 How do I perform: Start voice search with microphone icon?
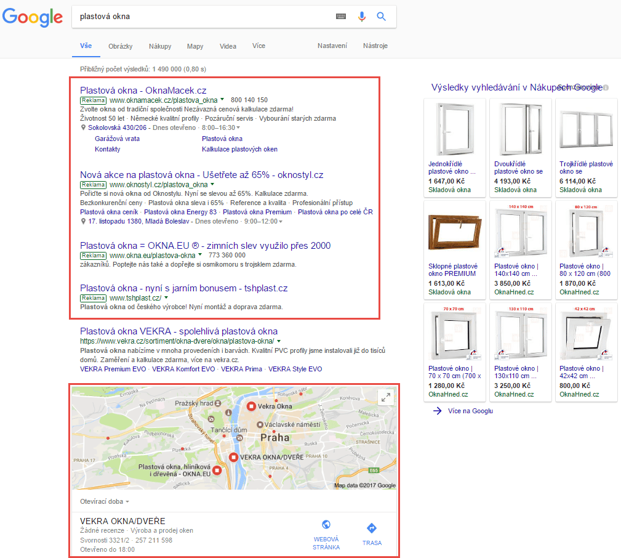click(362, 17)
